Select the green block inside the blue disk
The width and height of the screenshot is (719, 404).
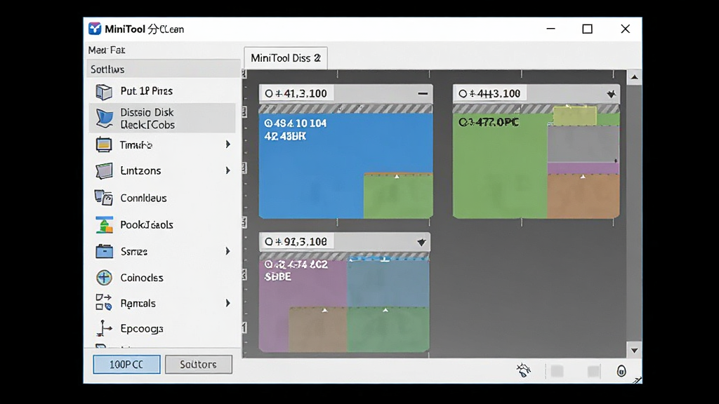click(399, 196)
